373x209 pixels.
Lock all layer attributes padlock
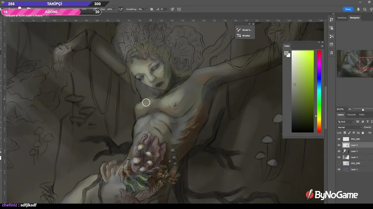tap(363, 133)
